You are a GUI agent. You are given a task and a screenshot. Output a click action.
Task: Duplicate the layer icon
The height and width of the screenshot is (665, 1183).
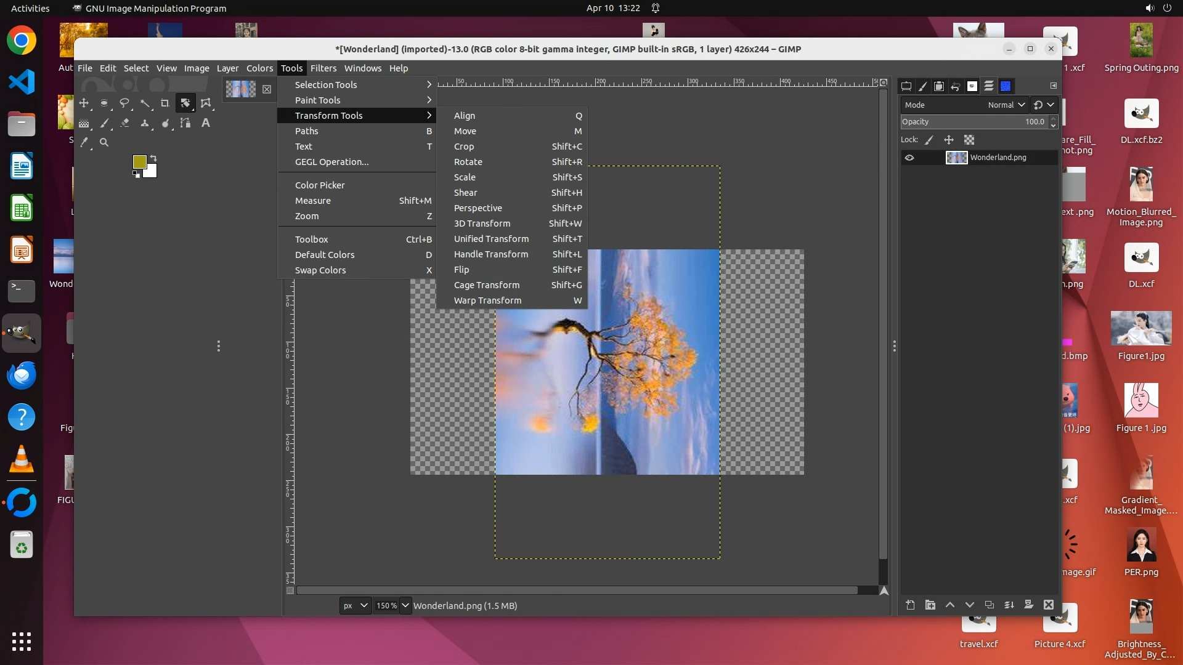coord(989,605)
